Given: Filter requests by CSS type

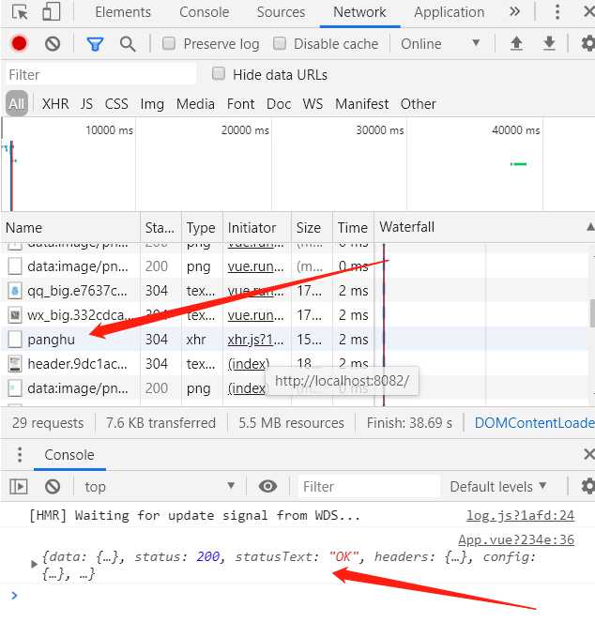Looking at the screenshot, I should (x=116, y=103).
